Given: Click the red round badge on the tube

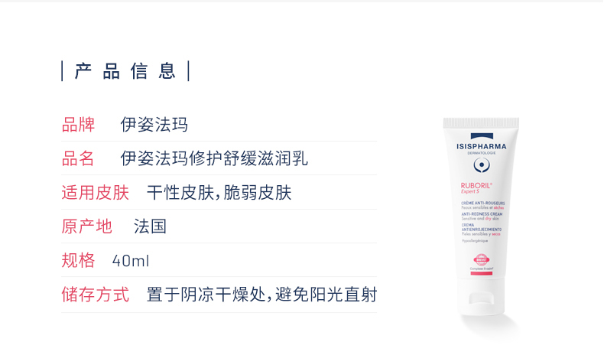Looking at the screenshot, I should (x=481, y=259).
